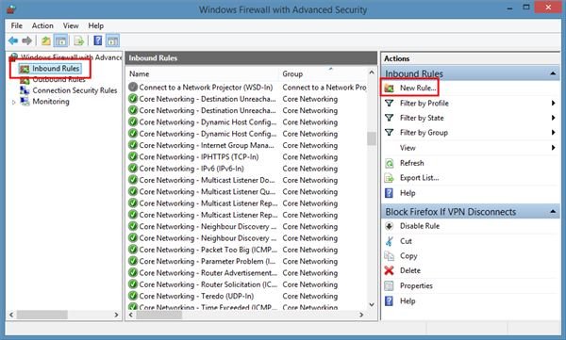This screenshot has width=566, height=340.
Task: Open the Action menu
Action: (42, 25)
